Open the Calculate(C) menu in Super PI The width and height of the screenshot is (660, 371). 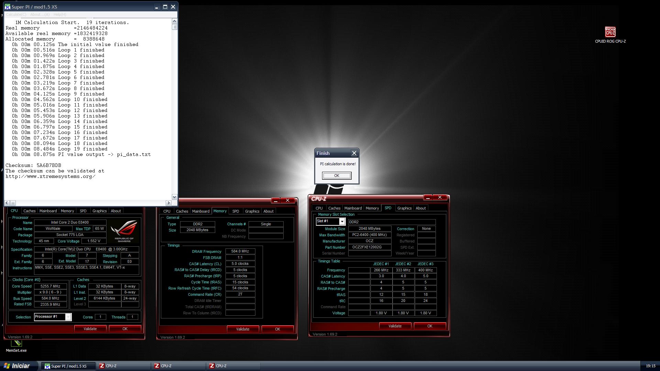tap(16, 14)
